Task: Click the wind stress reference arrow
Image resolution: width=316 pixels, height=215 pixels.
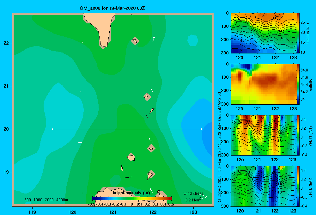Action: click(x=194, y=197)
